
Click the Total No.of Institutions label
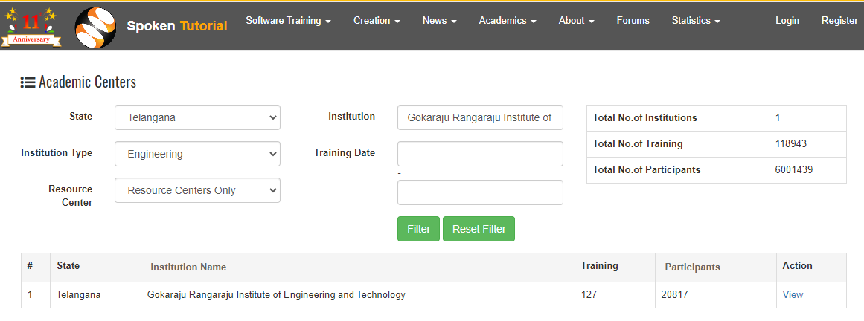point(644,118)
